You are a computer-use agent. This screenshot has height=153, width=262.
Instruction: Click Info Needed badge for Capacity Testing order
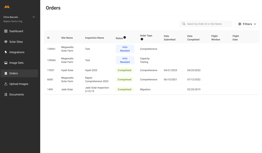(125, 60)
